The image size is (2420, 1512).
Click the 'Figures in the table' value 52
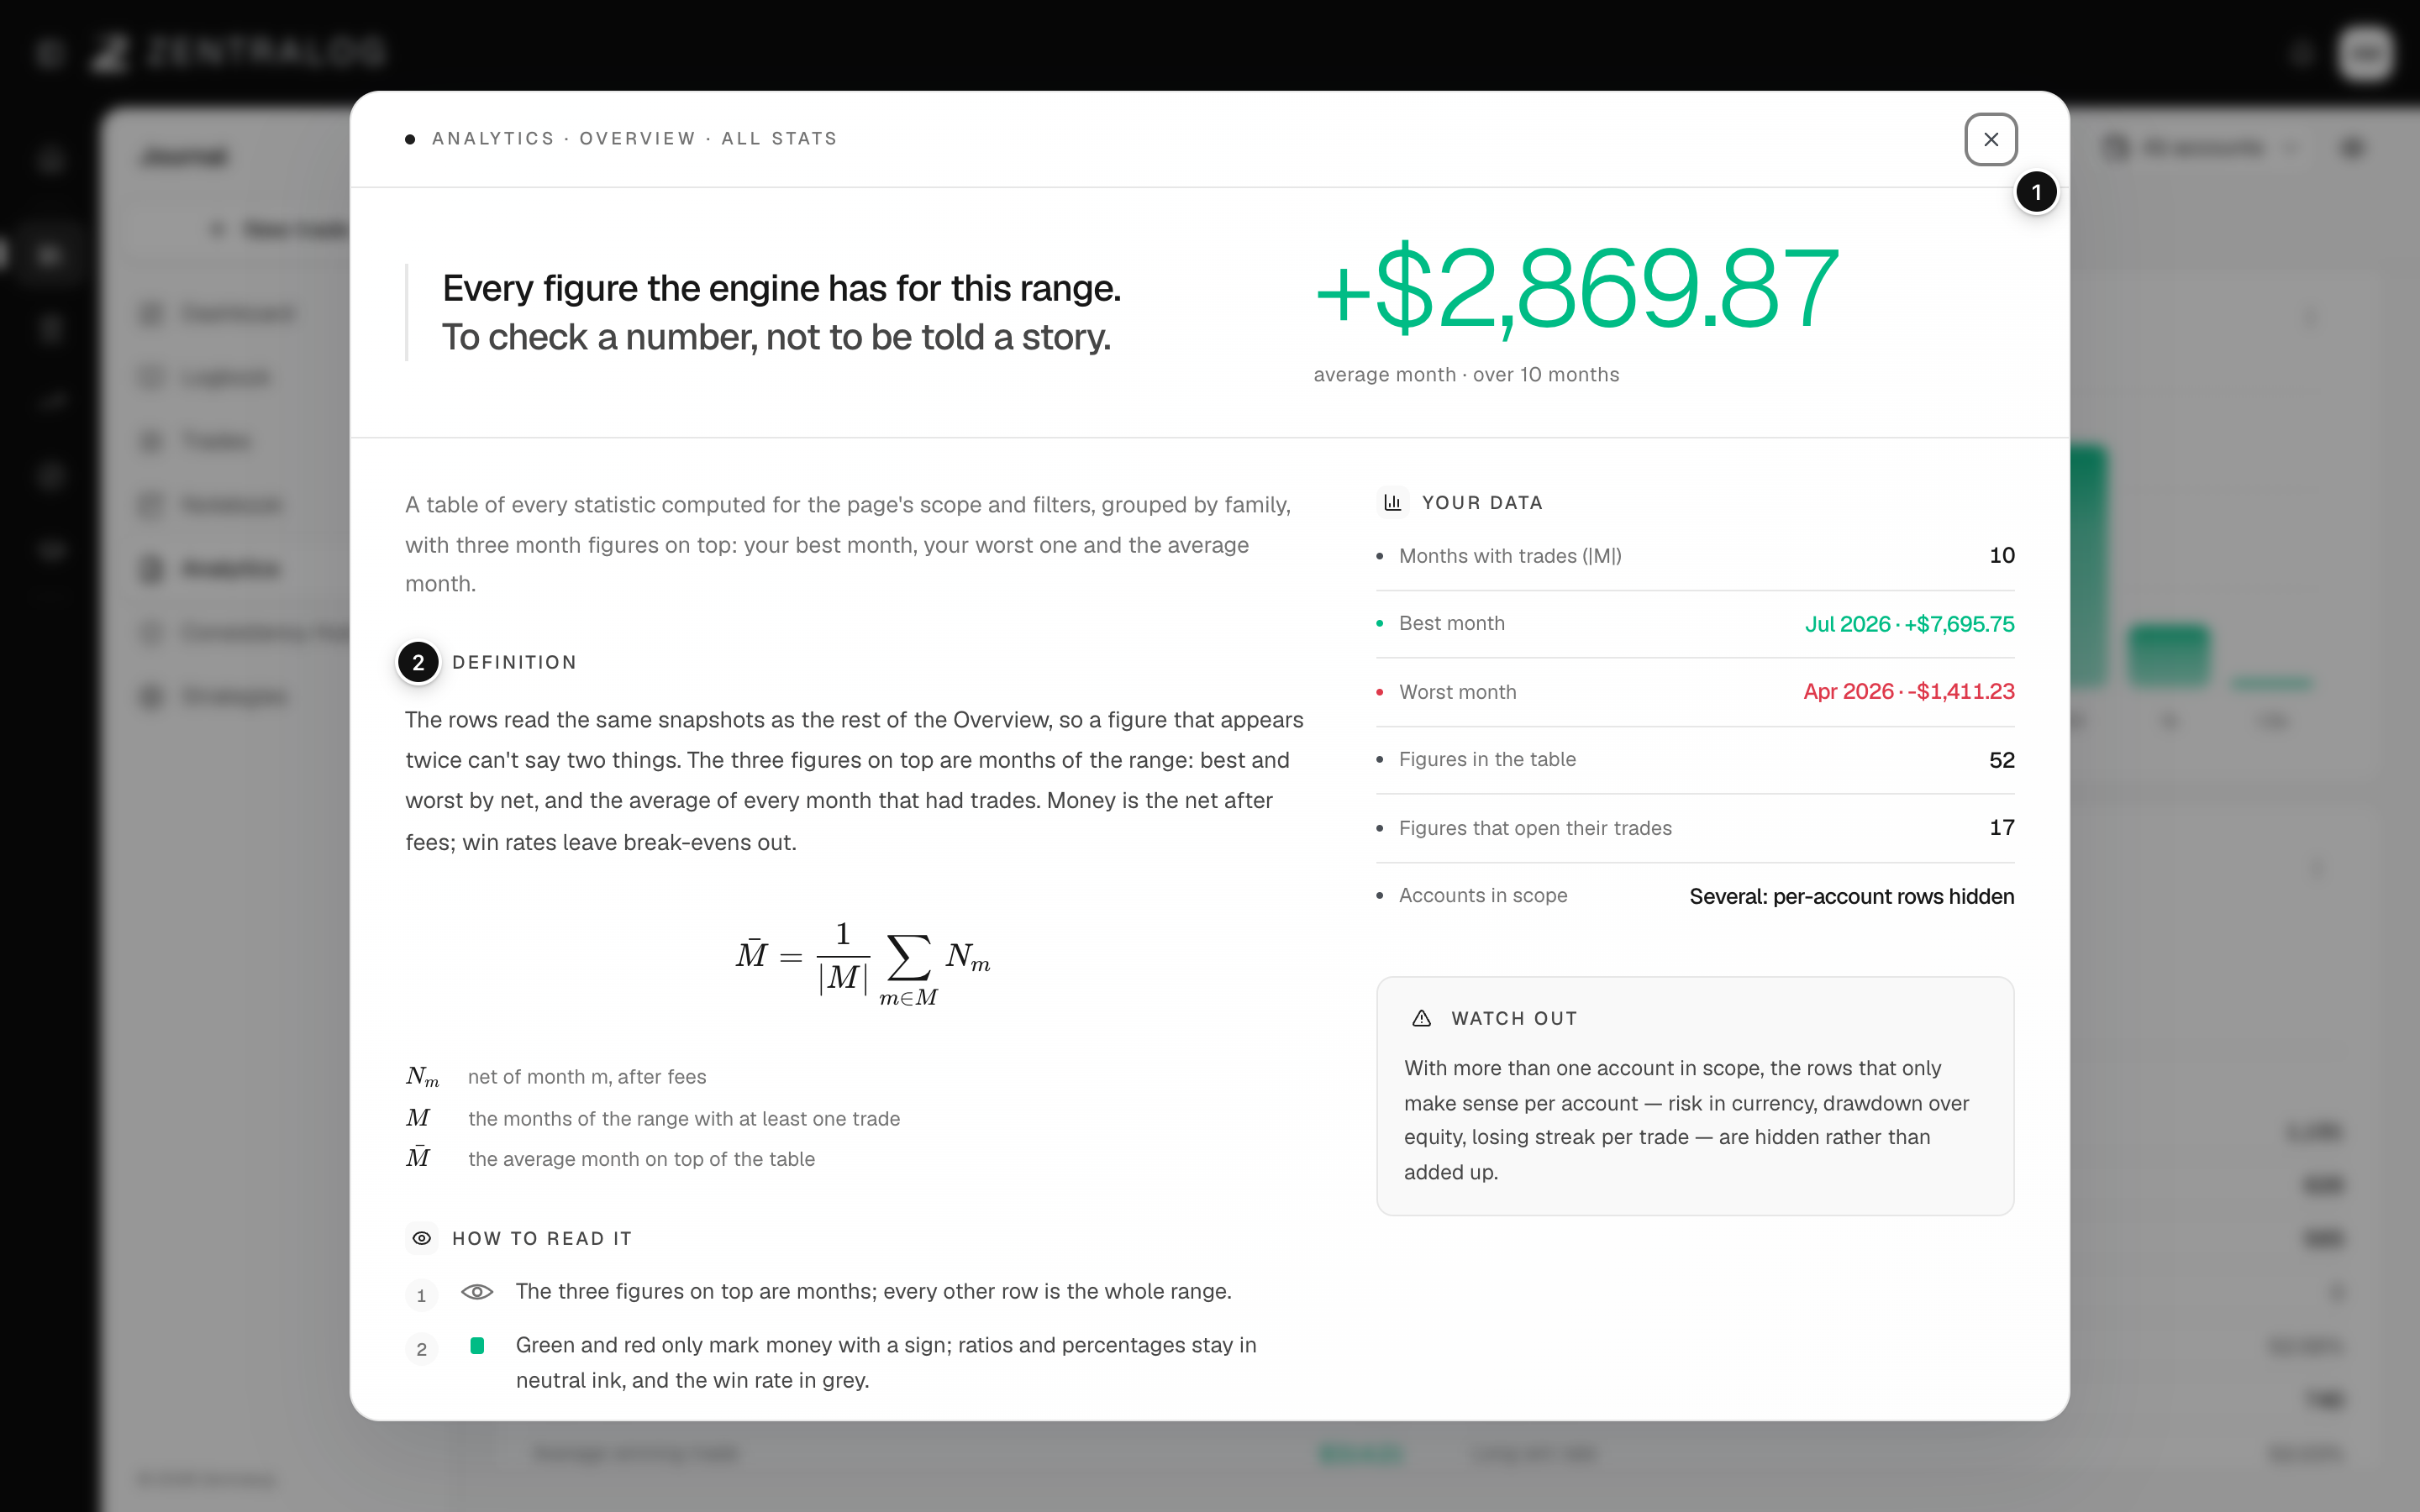[2001, 759]
